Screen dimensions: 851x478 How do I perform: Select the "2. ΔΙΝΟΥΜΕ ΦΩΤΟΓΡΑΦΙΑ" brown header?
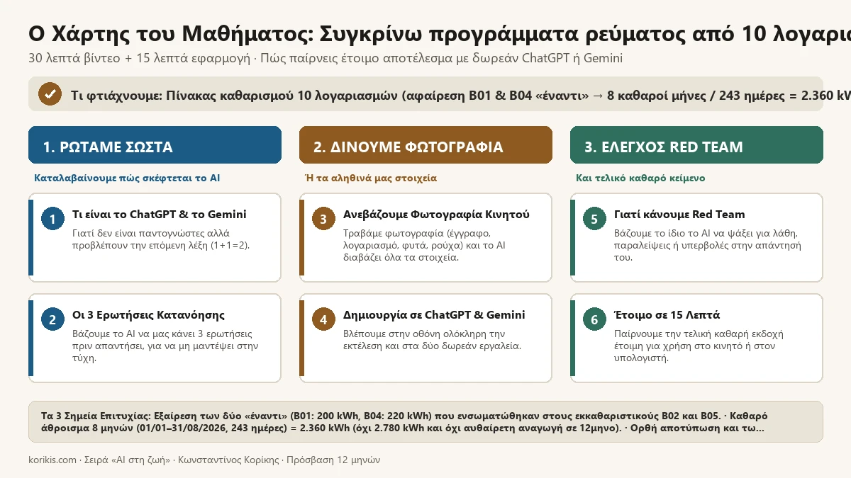tap(425, 145)
